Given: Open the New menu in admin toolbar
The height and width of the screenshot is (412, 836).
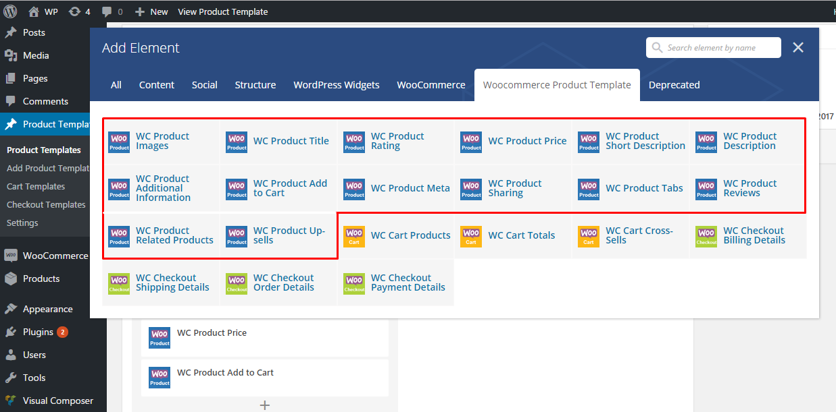Looking at the screenshot, I should point(151,11).
